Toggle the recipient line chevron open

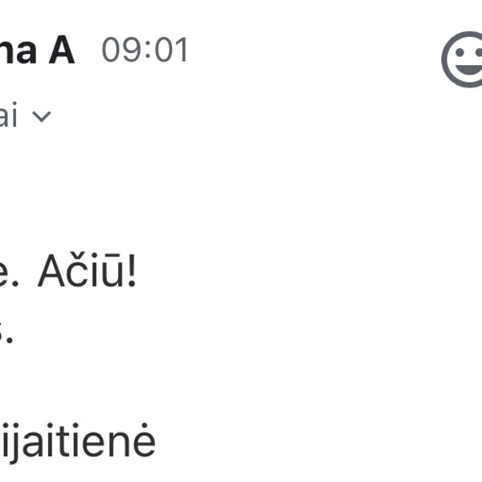[41, 117]
